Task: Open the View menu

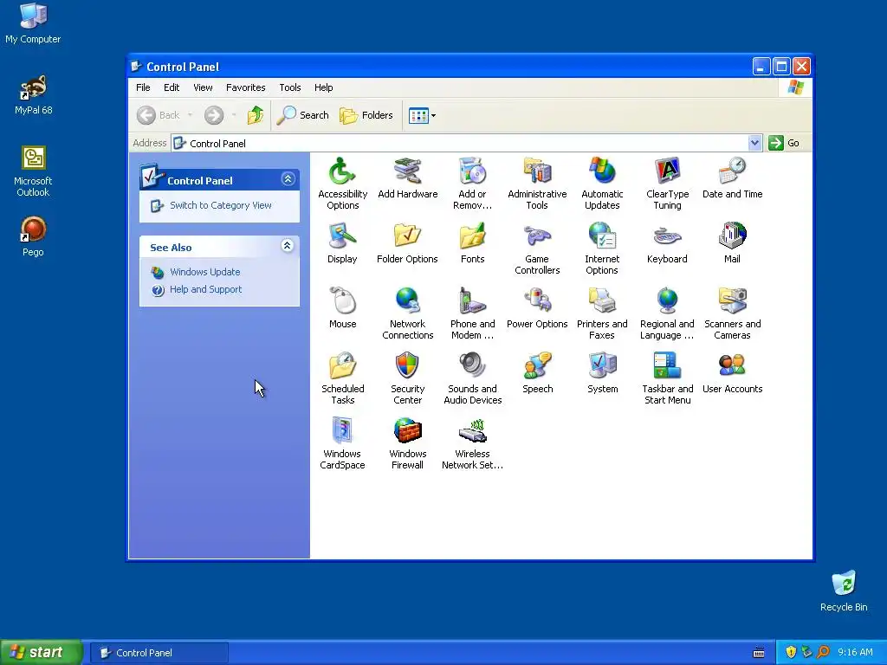Action: click(x=203, y=87)
